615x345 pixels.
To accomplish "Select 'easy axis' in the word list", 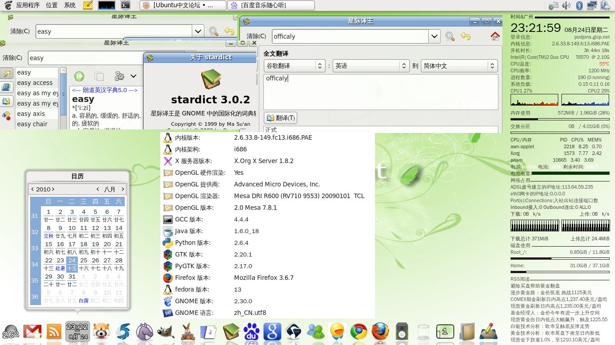I will coord(37,114).
